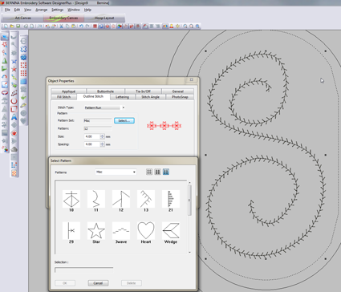Click the first pattern view size icon
This screenshot has width=341, height=292.
(149, 172)
